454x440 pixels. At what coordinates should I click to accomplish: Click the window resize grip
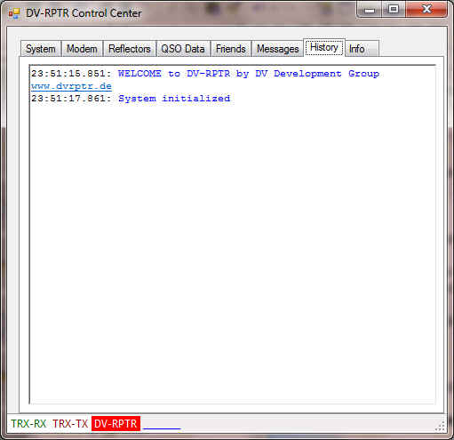pyautogui.click(x=441, y=426)
